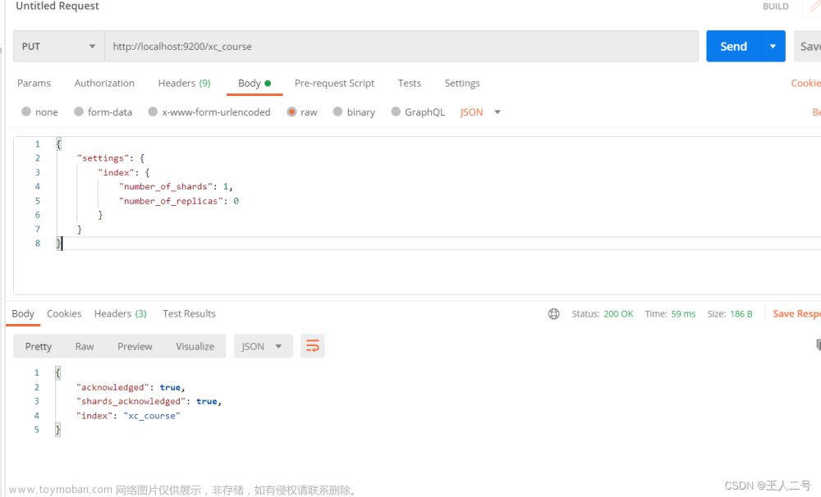Click the Untitled Request title

click(x=57, y=6)
